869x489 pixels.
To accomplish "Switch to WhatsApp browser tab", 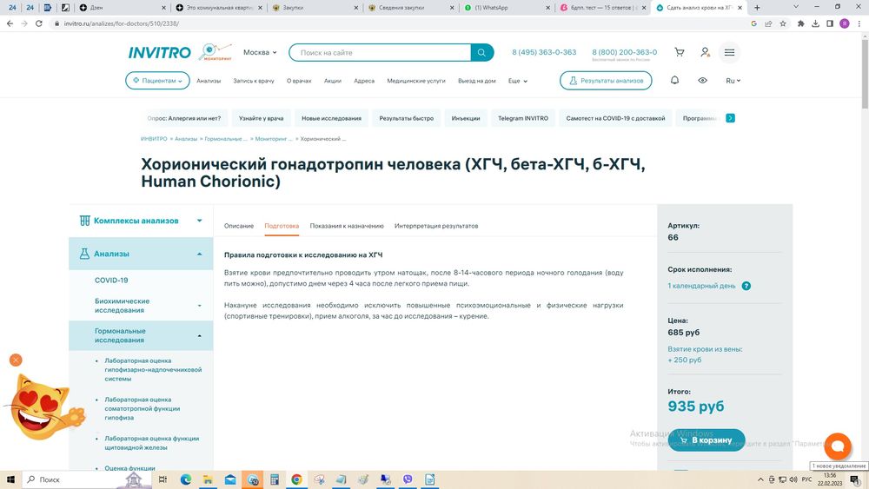I will click(507, 8).
